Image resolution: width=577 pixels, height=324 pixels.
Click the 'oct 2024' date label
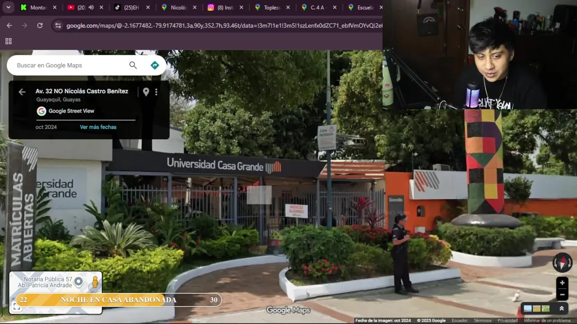[46, 127]
